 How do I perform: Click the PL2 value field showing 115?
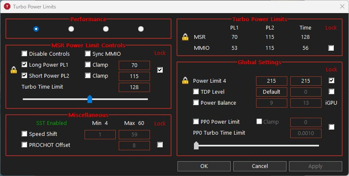click(x=134, y=76)
